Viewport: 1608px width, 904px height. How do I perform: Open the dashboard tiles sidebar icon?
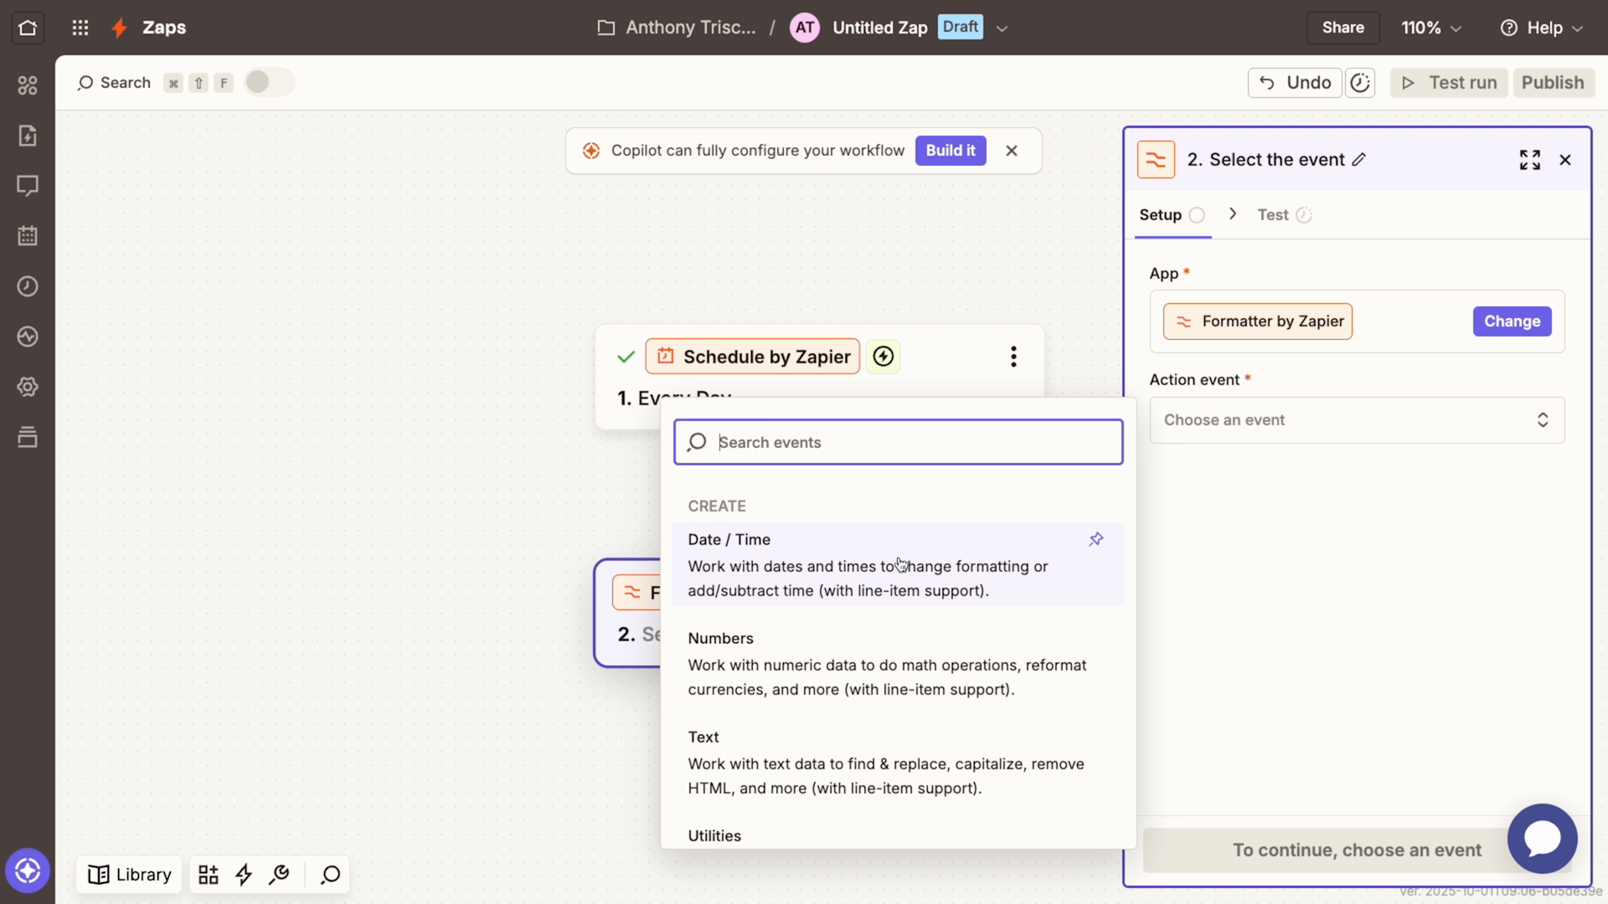(x=28, y=85)
